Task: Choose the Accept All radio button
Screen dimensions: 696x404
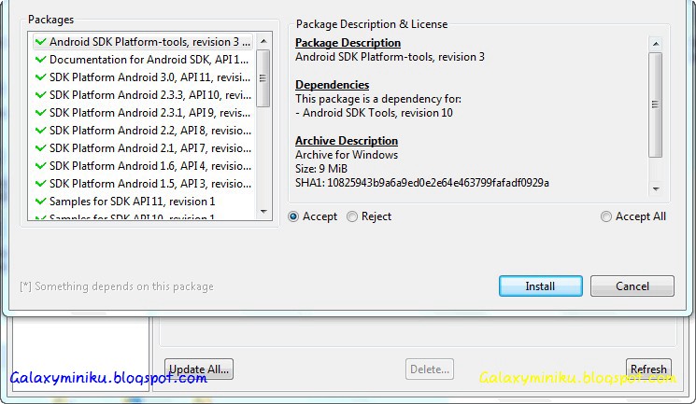Action: pos(606,216)
